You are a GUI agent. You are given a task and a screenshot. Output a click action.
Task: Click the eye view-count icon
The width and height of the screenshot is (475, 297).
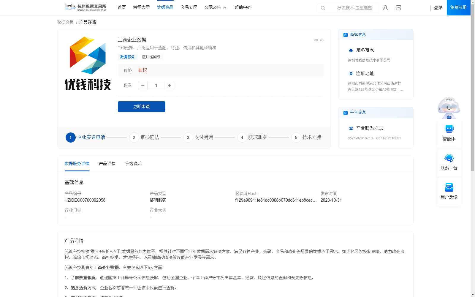click(x=316, y=40)
